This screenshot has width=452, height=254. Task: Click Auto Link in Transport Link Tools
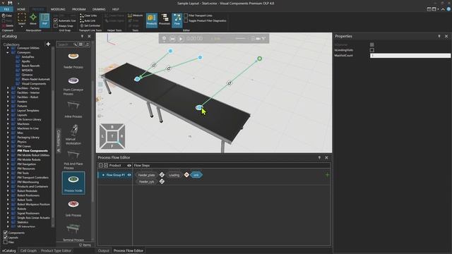(x=88, y=20)
